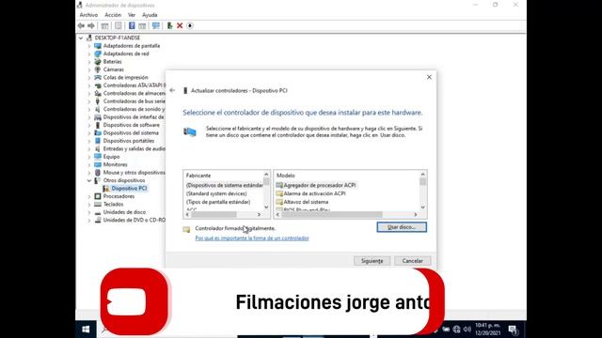Collapse the Otros dispositivos node
The image size is (602, 338).
(x=89, y=180)
